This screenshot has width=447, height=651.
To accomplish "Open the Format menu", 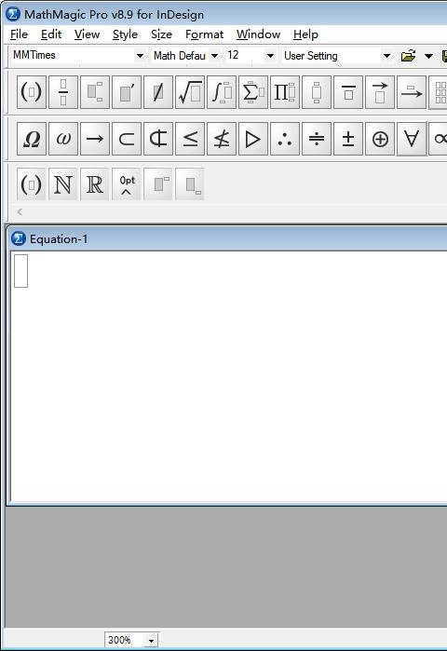I will click(204, 34).
